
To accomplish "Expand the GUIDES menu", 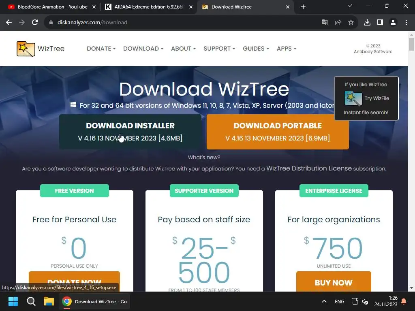I will (256, 49).
